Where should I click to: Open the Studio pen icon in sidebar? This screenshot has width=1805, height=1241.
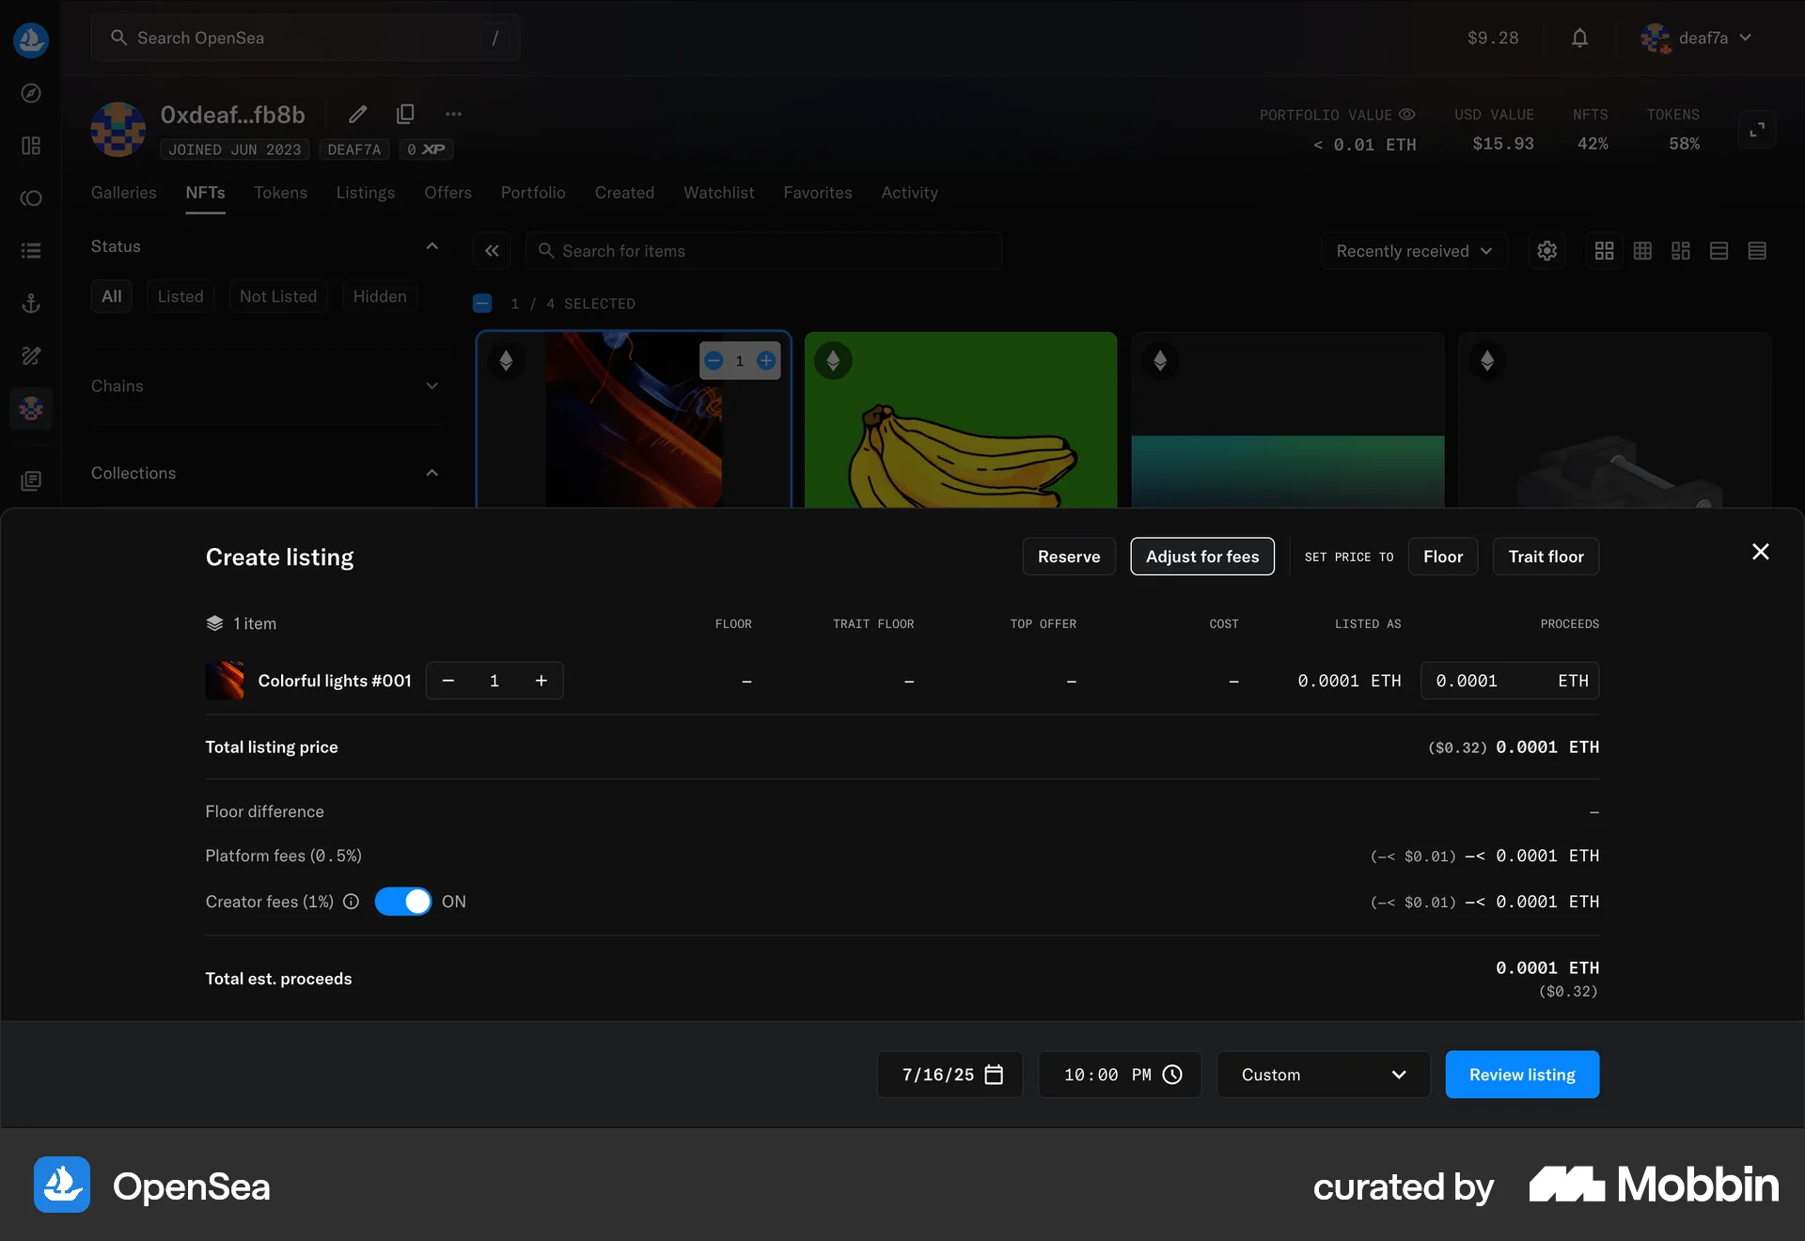click(x=31, y=356)
